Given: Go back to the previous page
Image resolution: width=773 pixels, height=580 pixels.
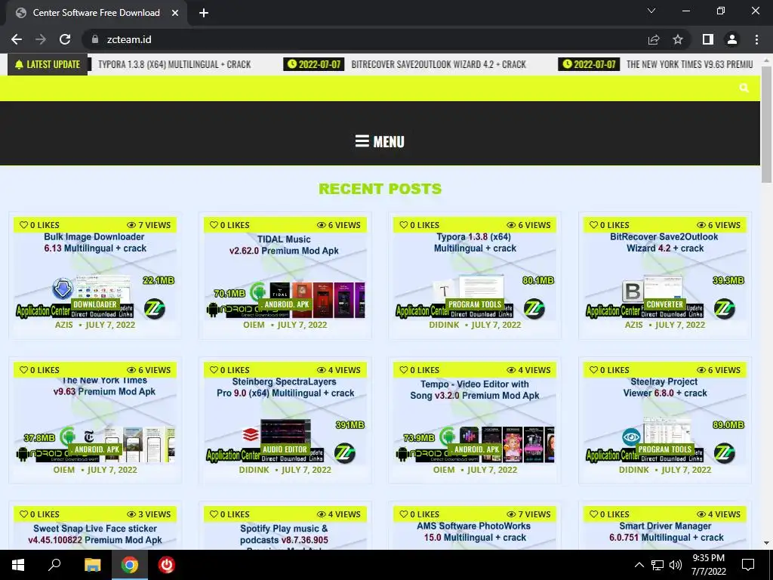Looking at the screenshot, I should [17, 39].
